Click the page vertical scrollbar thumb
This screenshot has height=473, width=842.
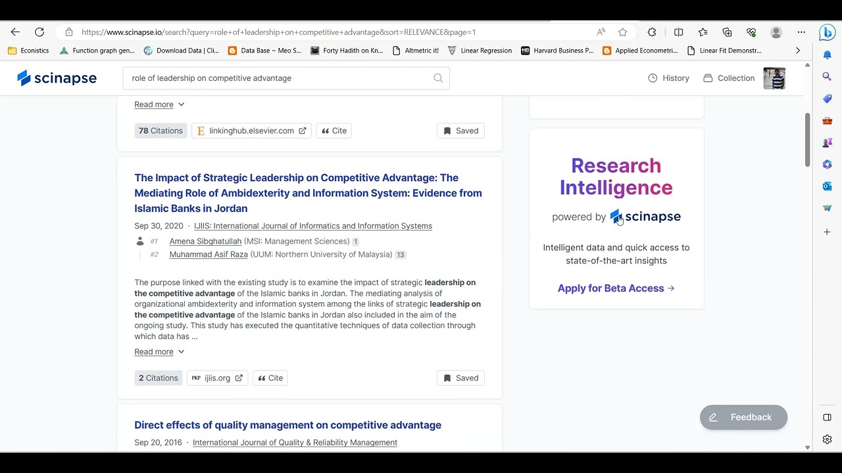[x=807, y=140]
